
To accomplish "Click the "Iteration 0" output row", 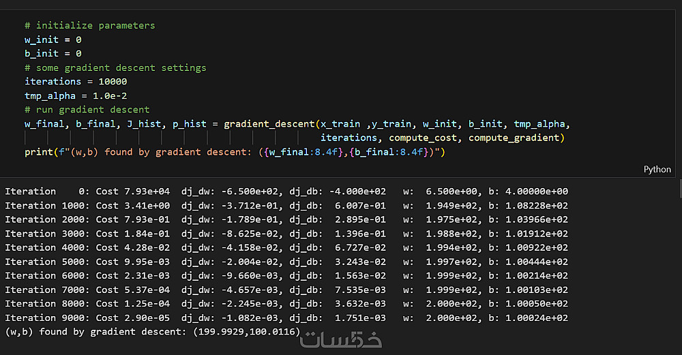I will (286, 191).
